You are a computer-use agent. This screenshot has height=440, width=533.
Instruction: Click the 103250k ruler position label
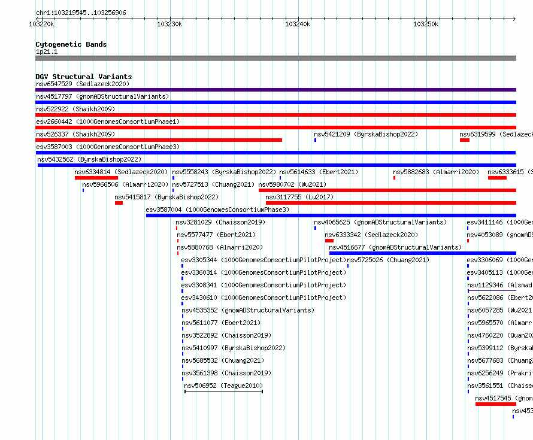[x=426, y=24]
